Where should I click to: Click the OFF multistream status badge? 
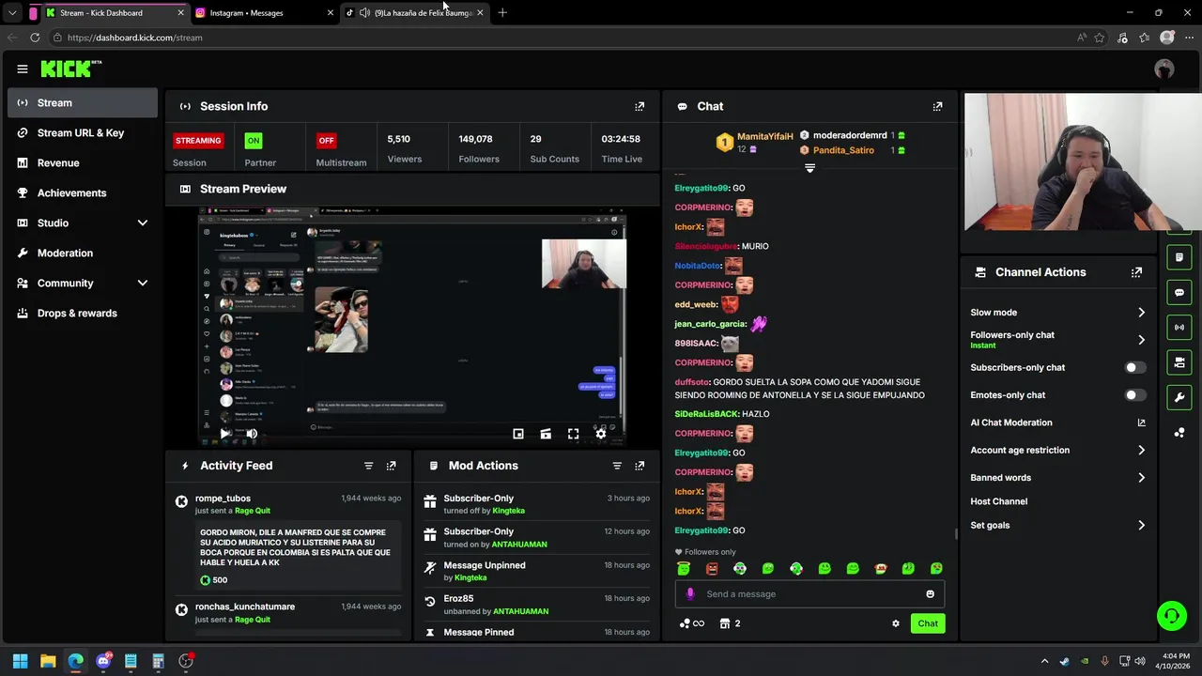pyautogui.click(x=326, y=141)
